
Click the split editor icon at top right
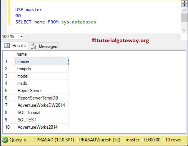click(184, 3)
